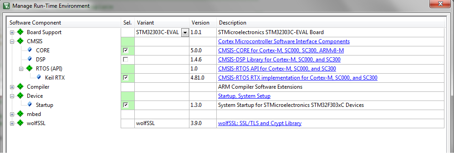Screen dimensions: 454x166
Task: Expand the Compiler tree node
Action: click(x=12, y=87)
